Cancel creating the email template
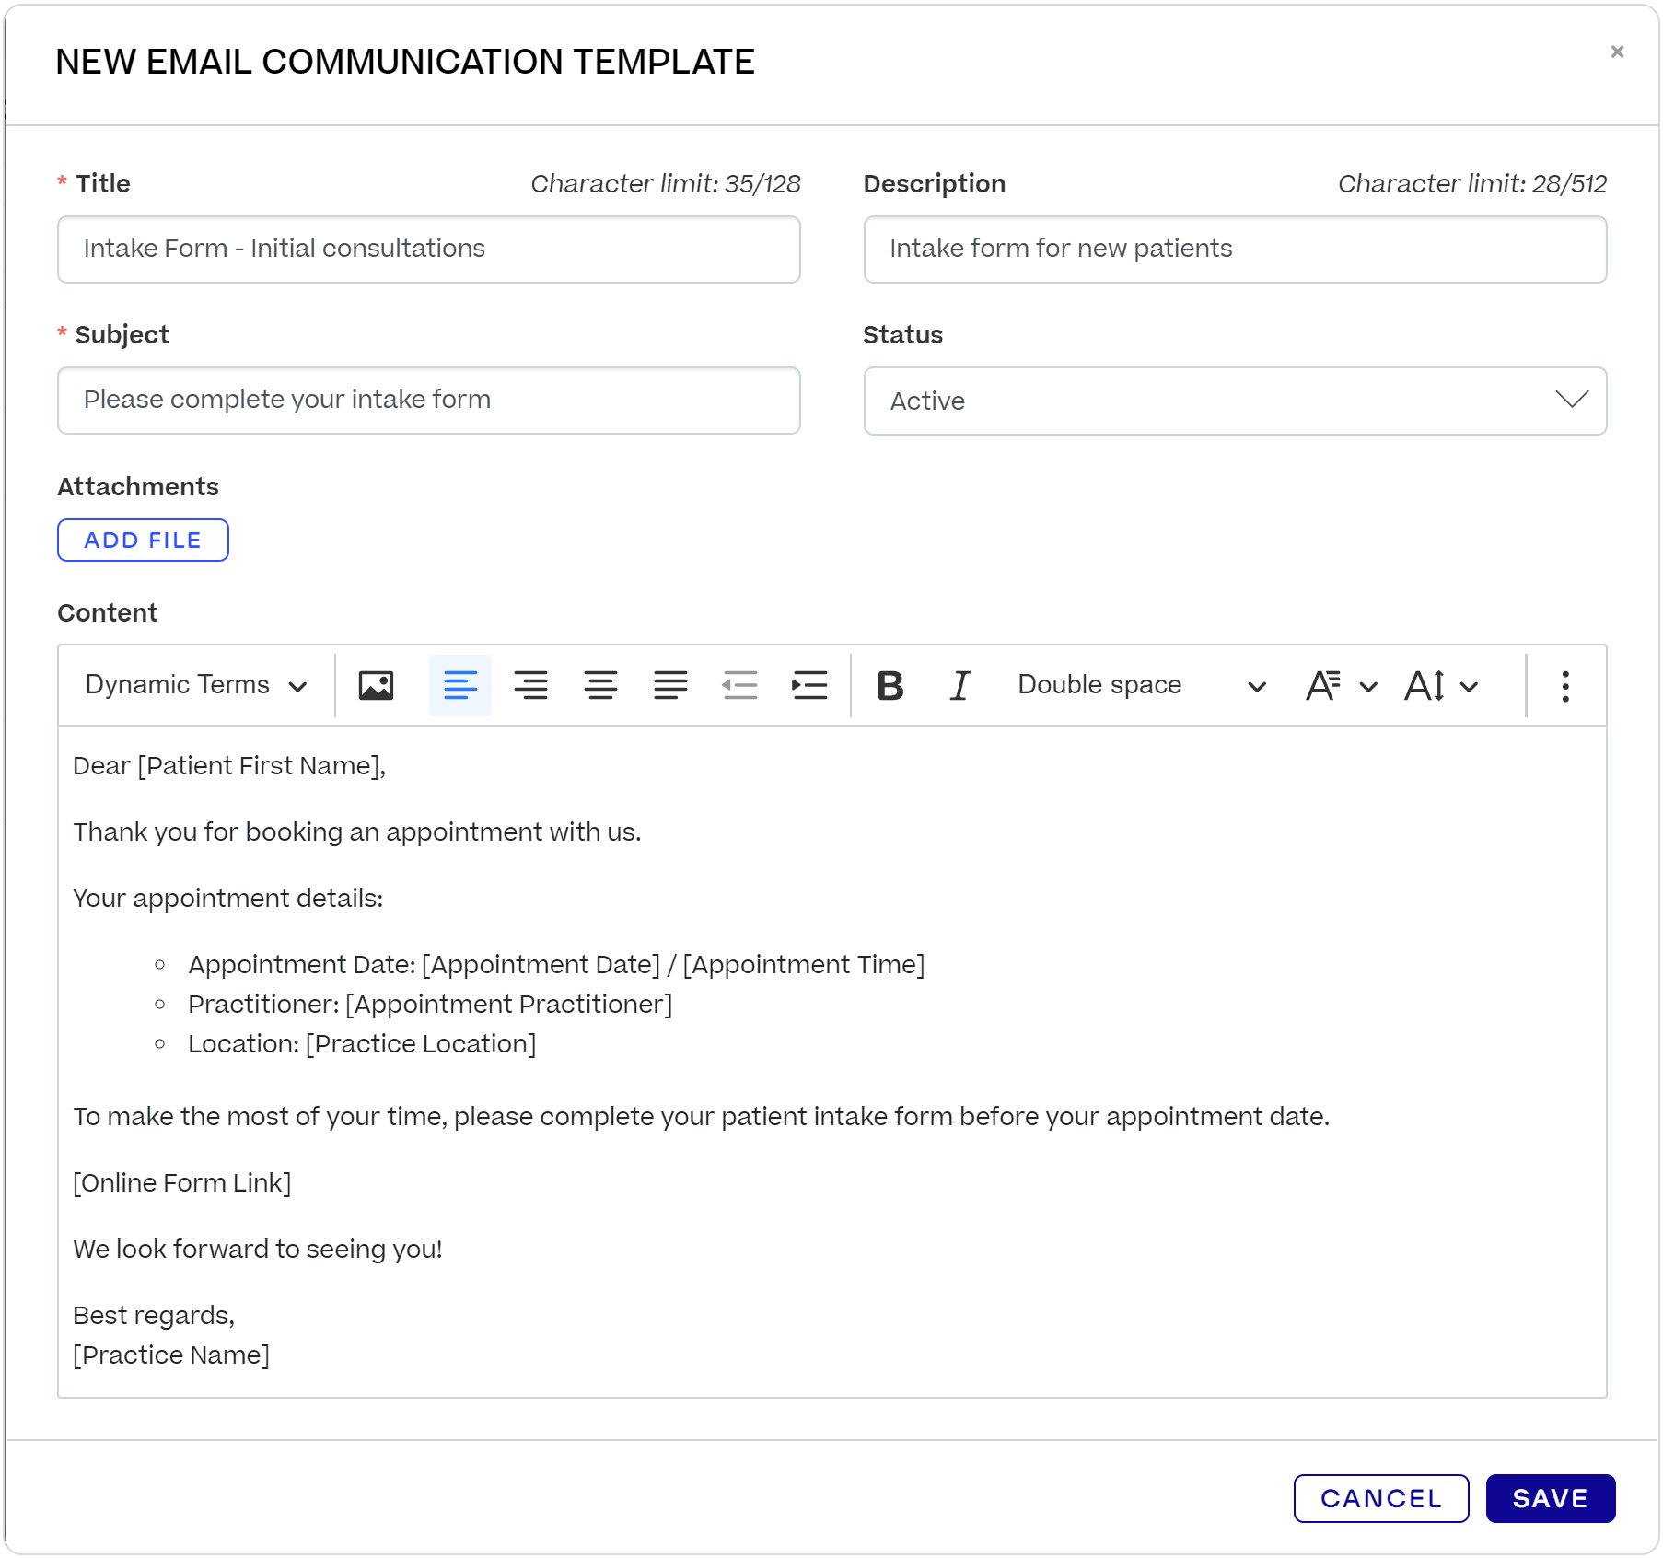Viewport: 1663px width, 1558px height. click(1381, 1498)
